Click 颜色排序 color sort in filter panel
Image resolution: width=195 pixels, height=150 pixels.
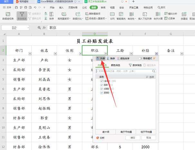[123, 58]
